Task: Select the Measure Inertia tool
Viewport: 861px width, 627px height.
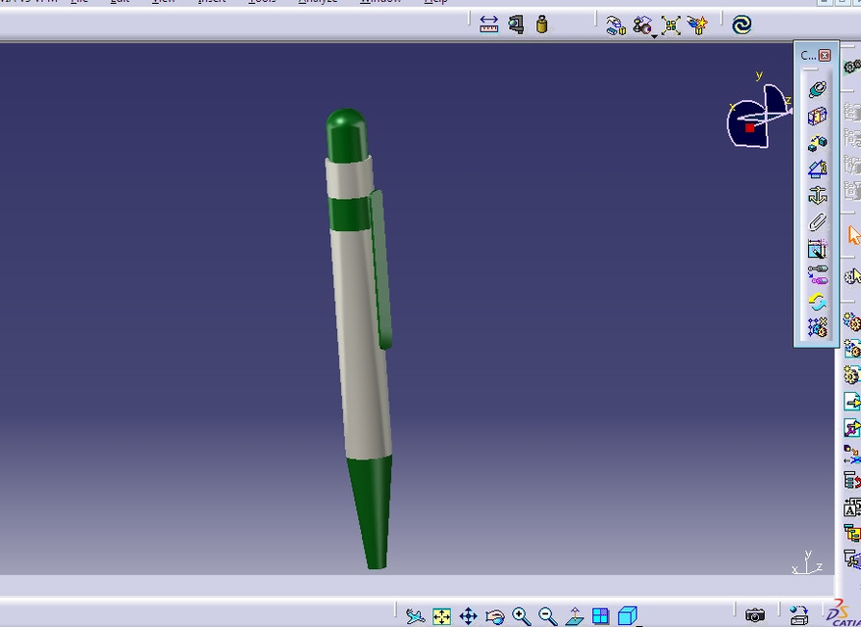Action: [542, 25]
